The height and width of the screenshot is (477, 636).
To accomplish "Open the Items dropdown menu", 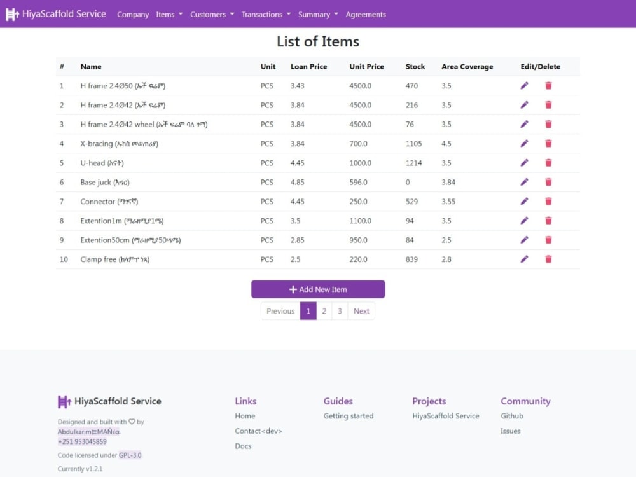I will 169,14.
